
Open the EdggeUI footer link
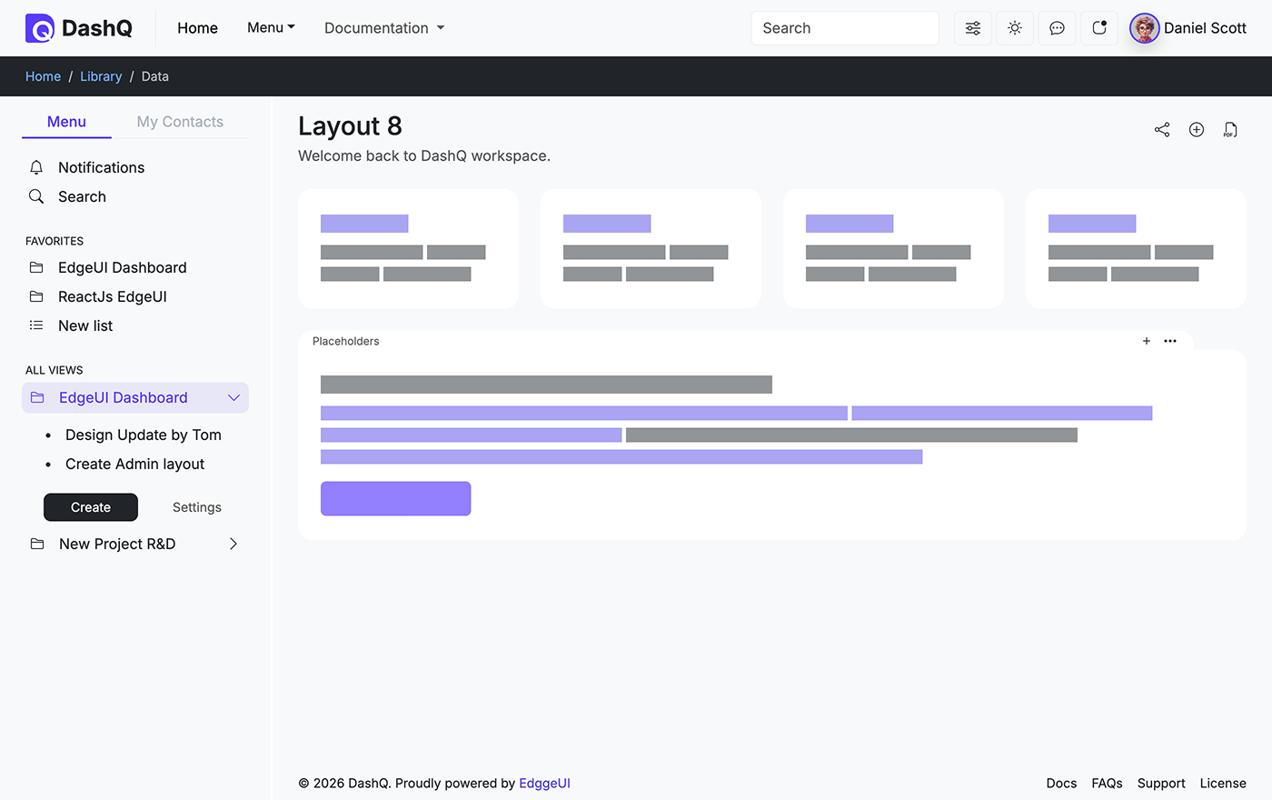pyautogui.click(x=544, y=783)
